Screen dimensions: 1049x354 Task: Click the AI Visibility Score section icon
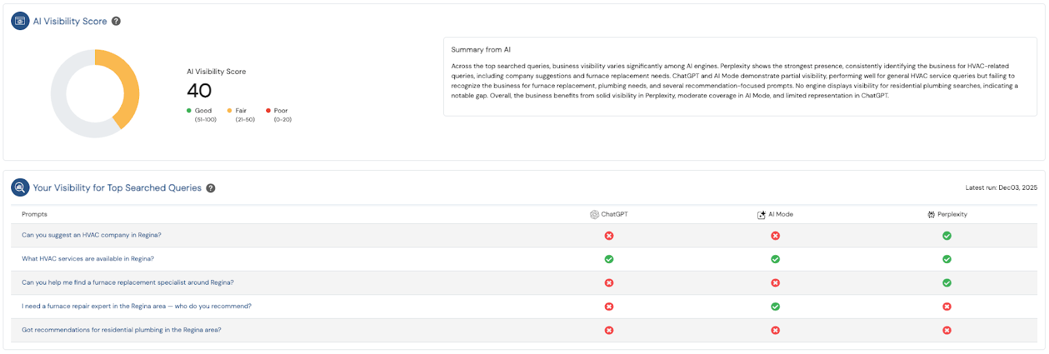(20, 21)
